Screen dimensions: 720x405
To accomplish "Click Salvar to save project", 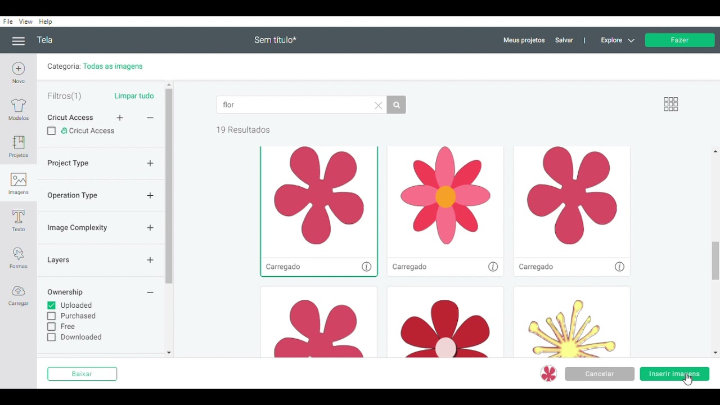I will tap(564, 40).
